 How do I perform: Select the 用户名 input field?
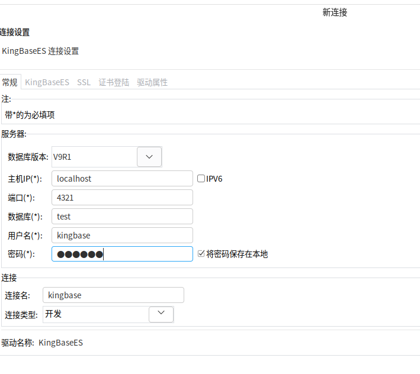(x=122, y=236)
